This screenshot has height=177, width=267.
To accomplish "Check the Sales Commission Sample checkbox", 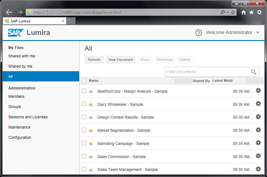I will tap(84, 156).
